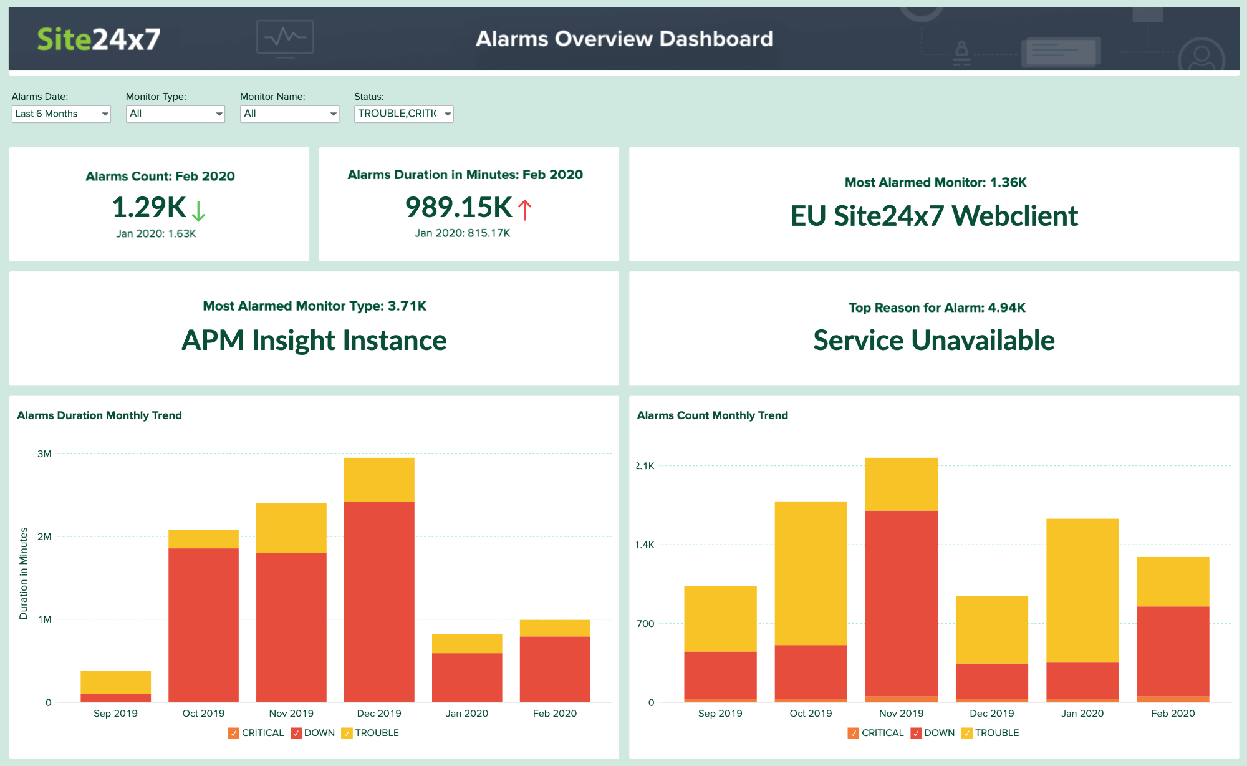Image resolution: width=1247 pixels, height=766 pixels.
Task: Click Alarms Count Monthly Trend chart title
Action: point(713,415)
